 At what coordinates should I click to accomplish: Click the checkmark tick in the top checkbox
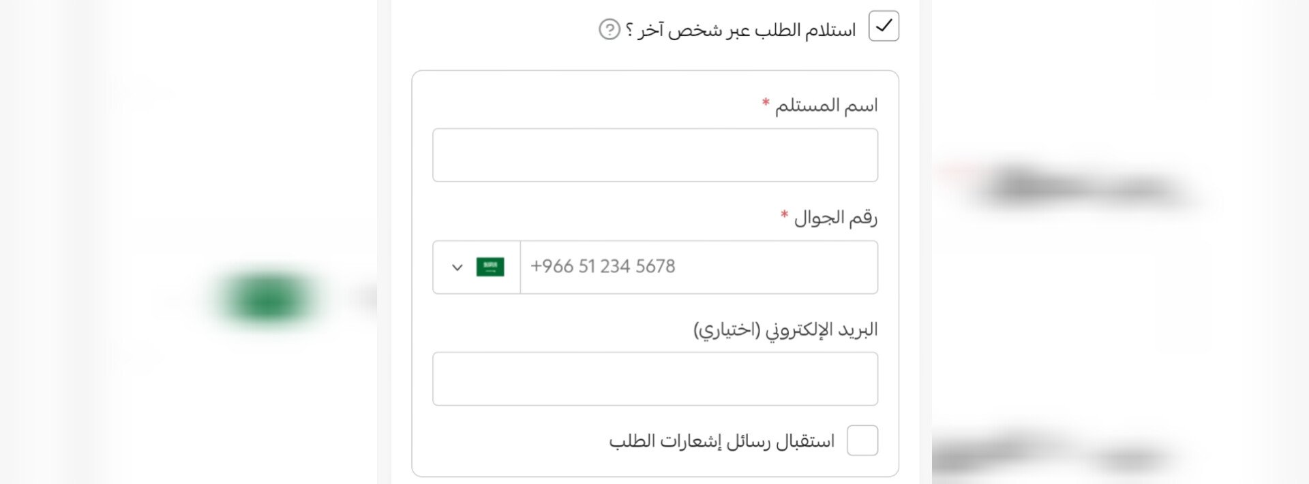(x=884, y=26)
